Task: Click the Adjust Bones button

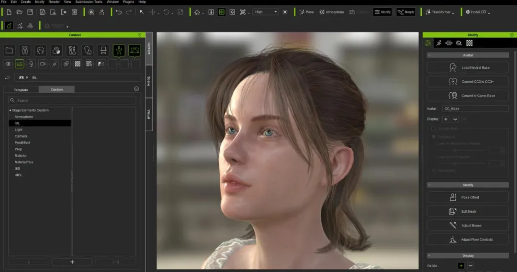Action: [467, 226]
